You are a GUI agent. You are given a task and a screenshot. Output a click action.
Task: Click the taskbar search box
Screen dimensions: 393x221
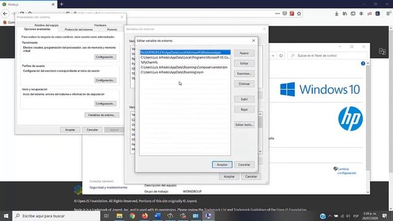point(56,215)
